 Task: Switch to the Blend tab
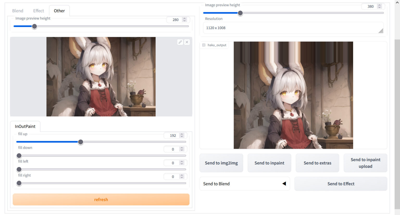17,11
